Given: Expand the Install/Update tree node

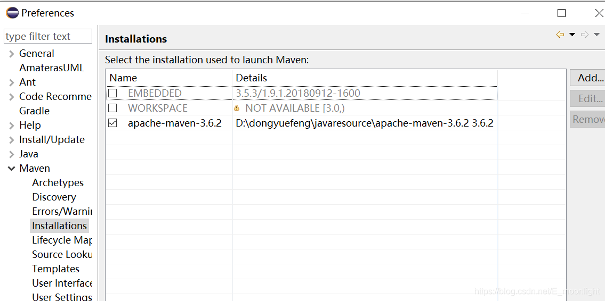Looking at the screenshot, I should [x=12, y=140].
